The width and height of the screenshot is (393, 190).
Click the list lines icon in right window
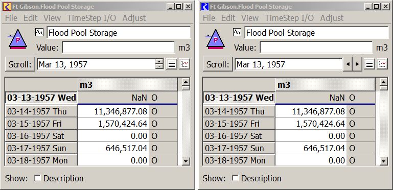pos(369,64)
